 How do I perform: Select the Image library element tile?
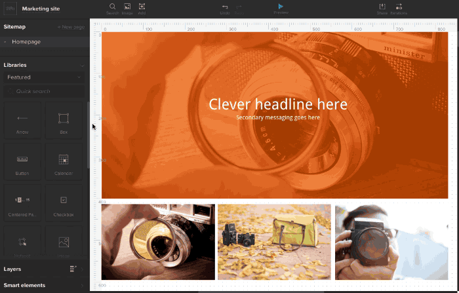point(64,242)
